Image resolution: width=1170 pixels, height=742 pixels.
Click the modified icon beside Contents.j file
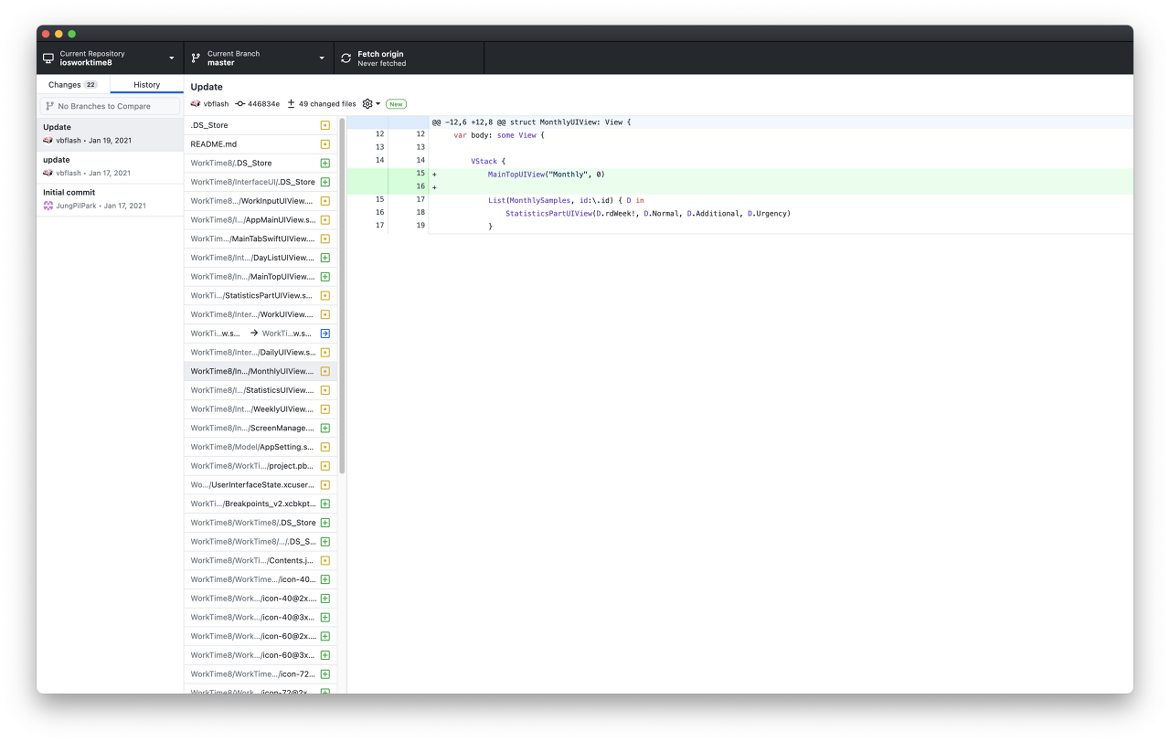coord(325,560)
